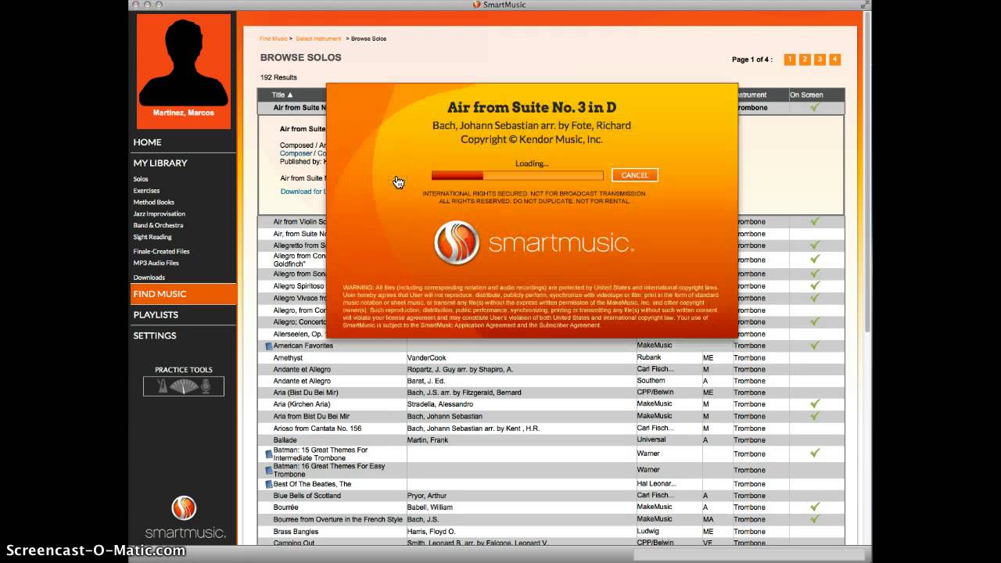Open the Find Music section
The height and width of the screenshot is (563, 1001).
[184, 294]
